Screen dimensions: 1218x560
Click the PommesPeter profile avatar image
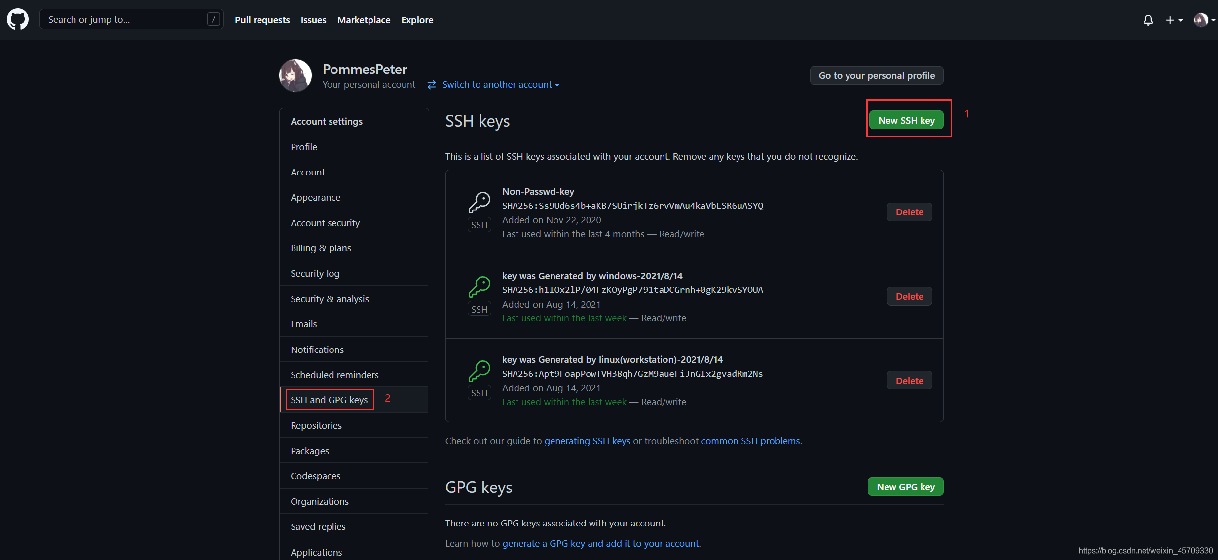(295, 76)
